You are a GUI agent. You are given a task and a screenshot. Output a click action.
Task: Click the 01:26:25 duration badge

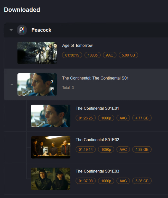(86, 118)
